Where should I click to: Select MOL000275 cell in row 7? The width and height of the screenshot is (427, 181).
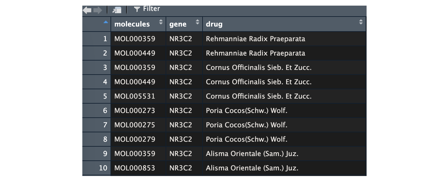click(135, 125)
